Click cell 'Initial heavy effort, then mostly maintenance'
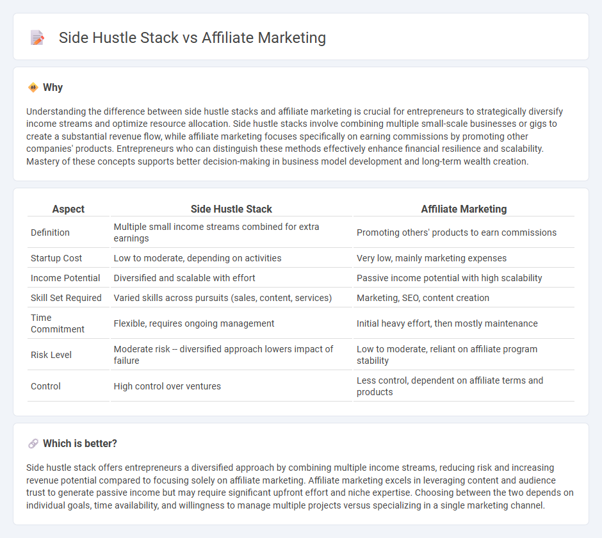The height and width of the screenshot is (538, 602). pos(464,323)
